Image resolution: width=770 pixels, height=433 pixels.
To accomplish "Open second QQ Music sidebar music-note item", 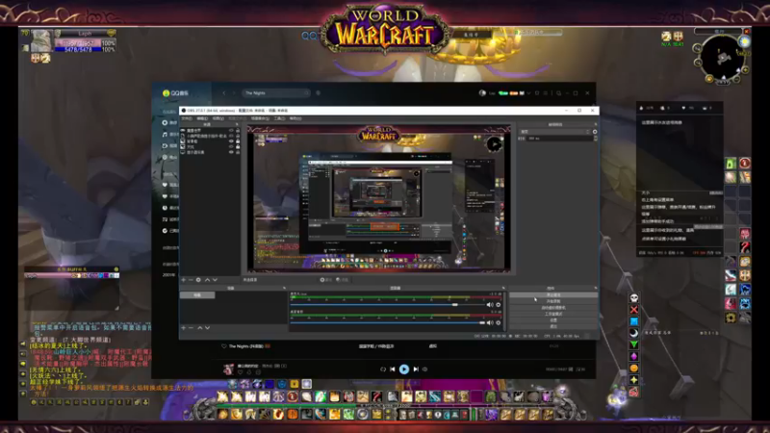I will [165, 134].
